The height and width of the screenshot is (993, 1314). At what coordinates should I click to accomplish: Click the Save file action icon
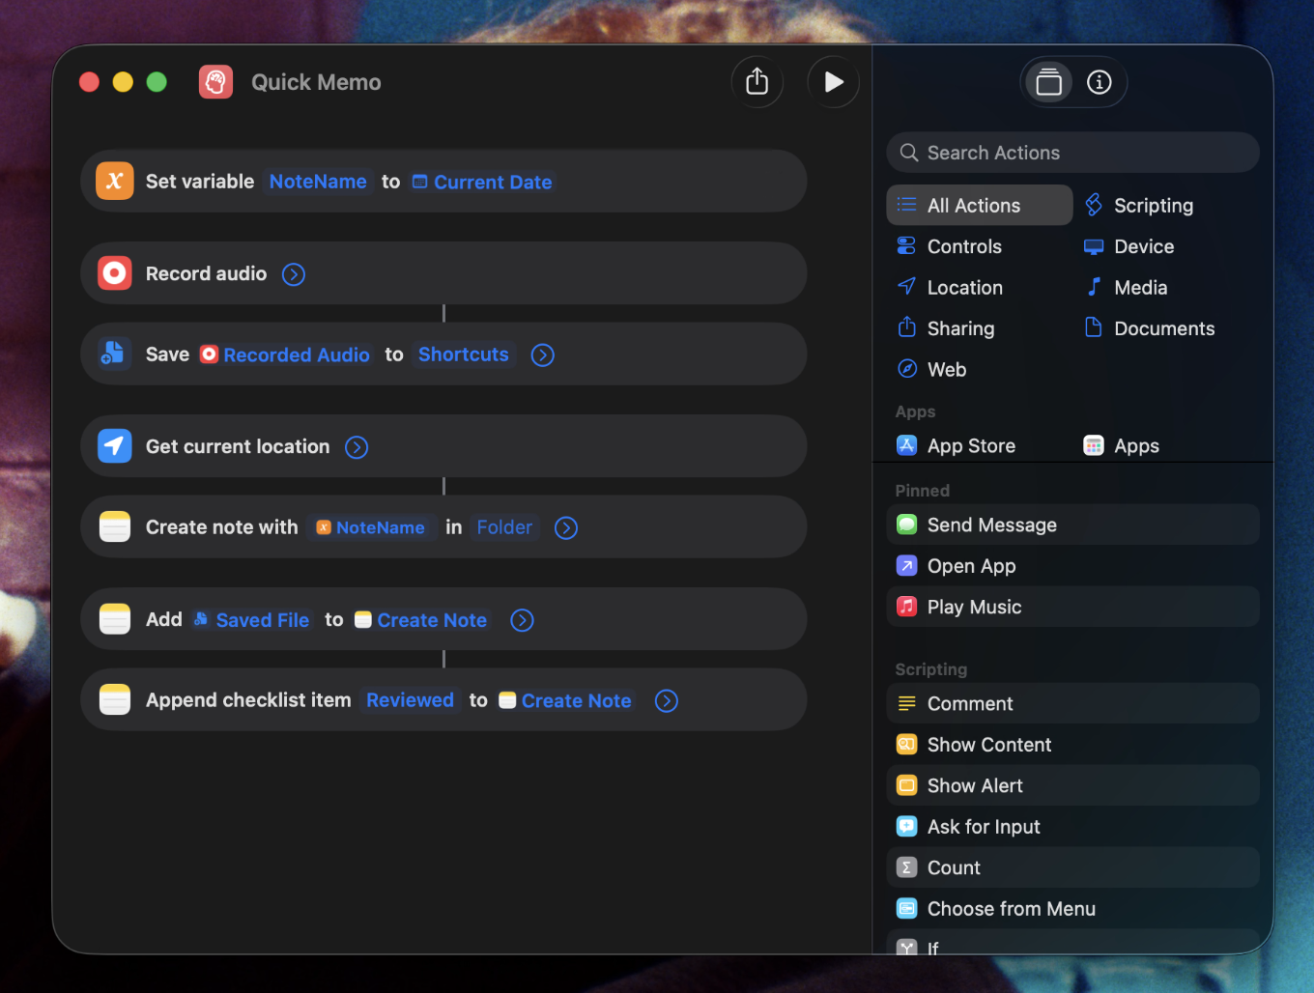click(x=114, y=355)
